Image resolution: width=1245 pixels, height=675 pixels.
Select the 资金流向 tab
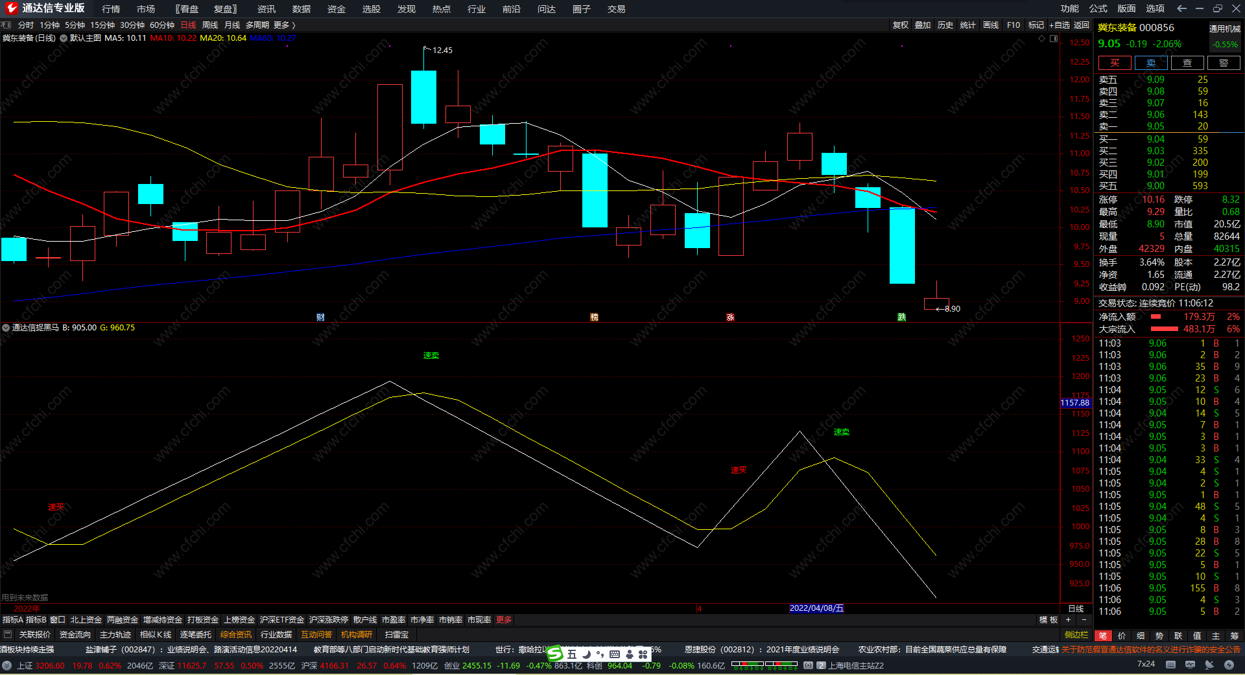[75, 635]
